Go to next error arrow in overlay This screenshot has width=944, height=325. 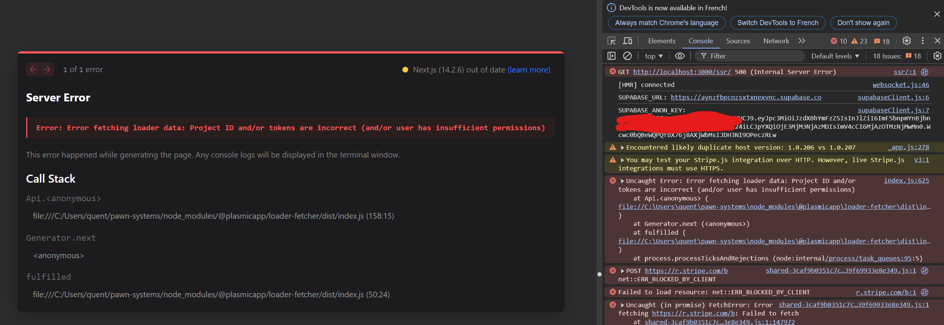point(47,69)
